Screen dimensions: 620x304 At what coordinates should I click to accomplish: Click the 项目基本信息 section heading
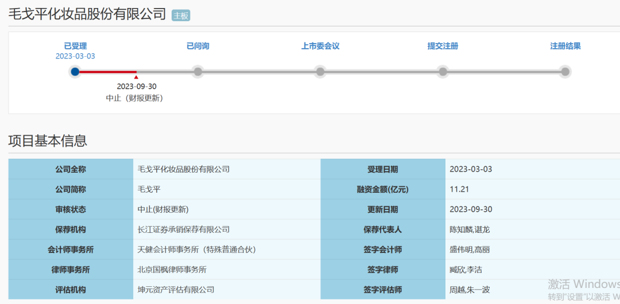[x=48, y=141]
